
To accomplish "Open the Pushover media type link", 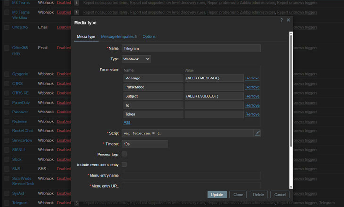I will pos(20,112).
